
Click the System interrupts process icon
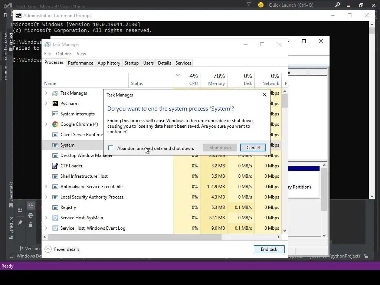tap(55, 114)
